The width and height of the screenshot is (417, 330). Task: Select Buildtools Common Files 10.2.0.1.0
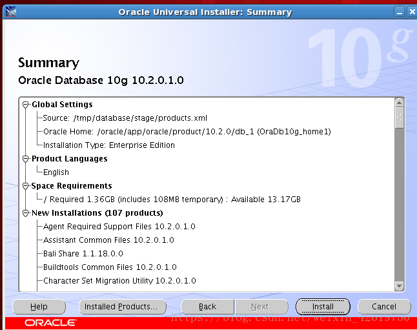click(110, 267)
